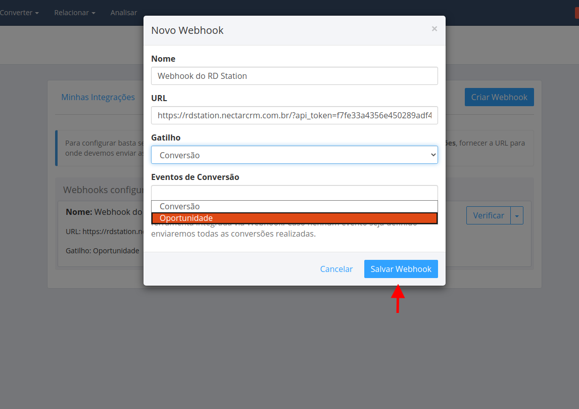Click the Verificar button

tap(489, 215)
